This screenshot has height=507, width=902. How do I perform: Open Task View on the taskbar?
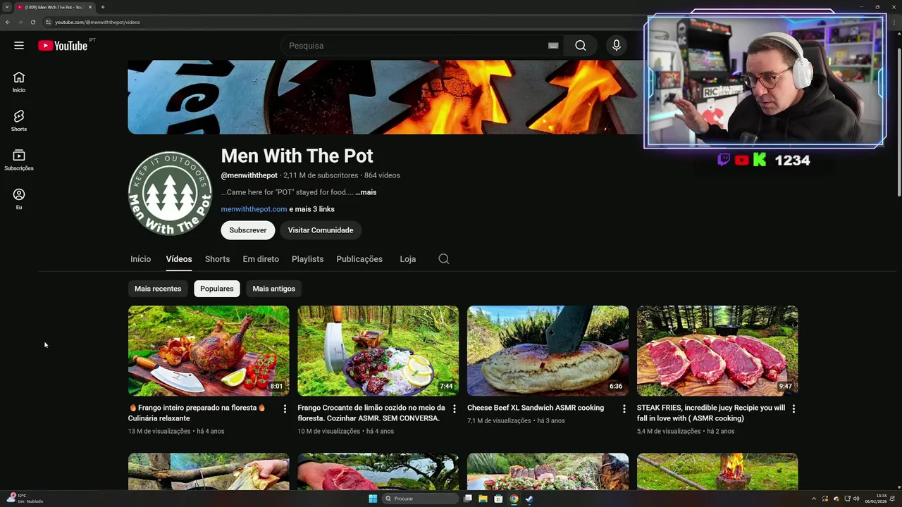click(467, 499)
